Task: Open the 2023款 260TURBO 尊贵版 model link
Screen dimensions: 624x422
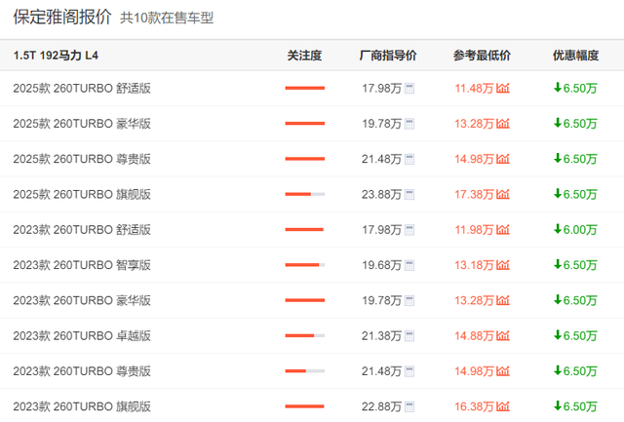Action: tap(82, 371)
